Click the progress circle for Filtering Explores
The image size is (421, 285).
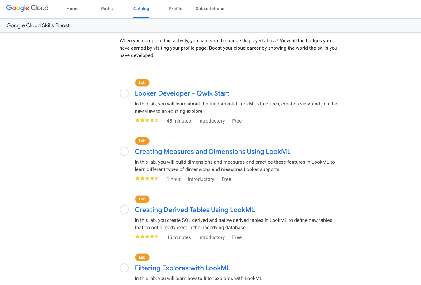[124, 268]
